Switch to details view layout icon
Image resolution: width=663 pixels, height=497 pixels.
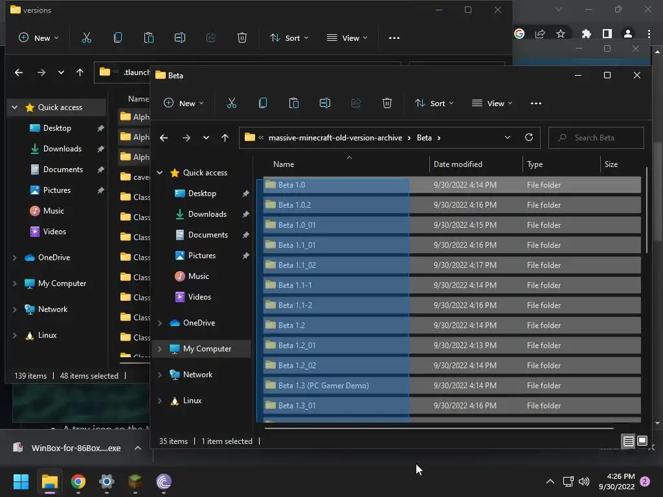(x=628, y=441)
